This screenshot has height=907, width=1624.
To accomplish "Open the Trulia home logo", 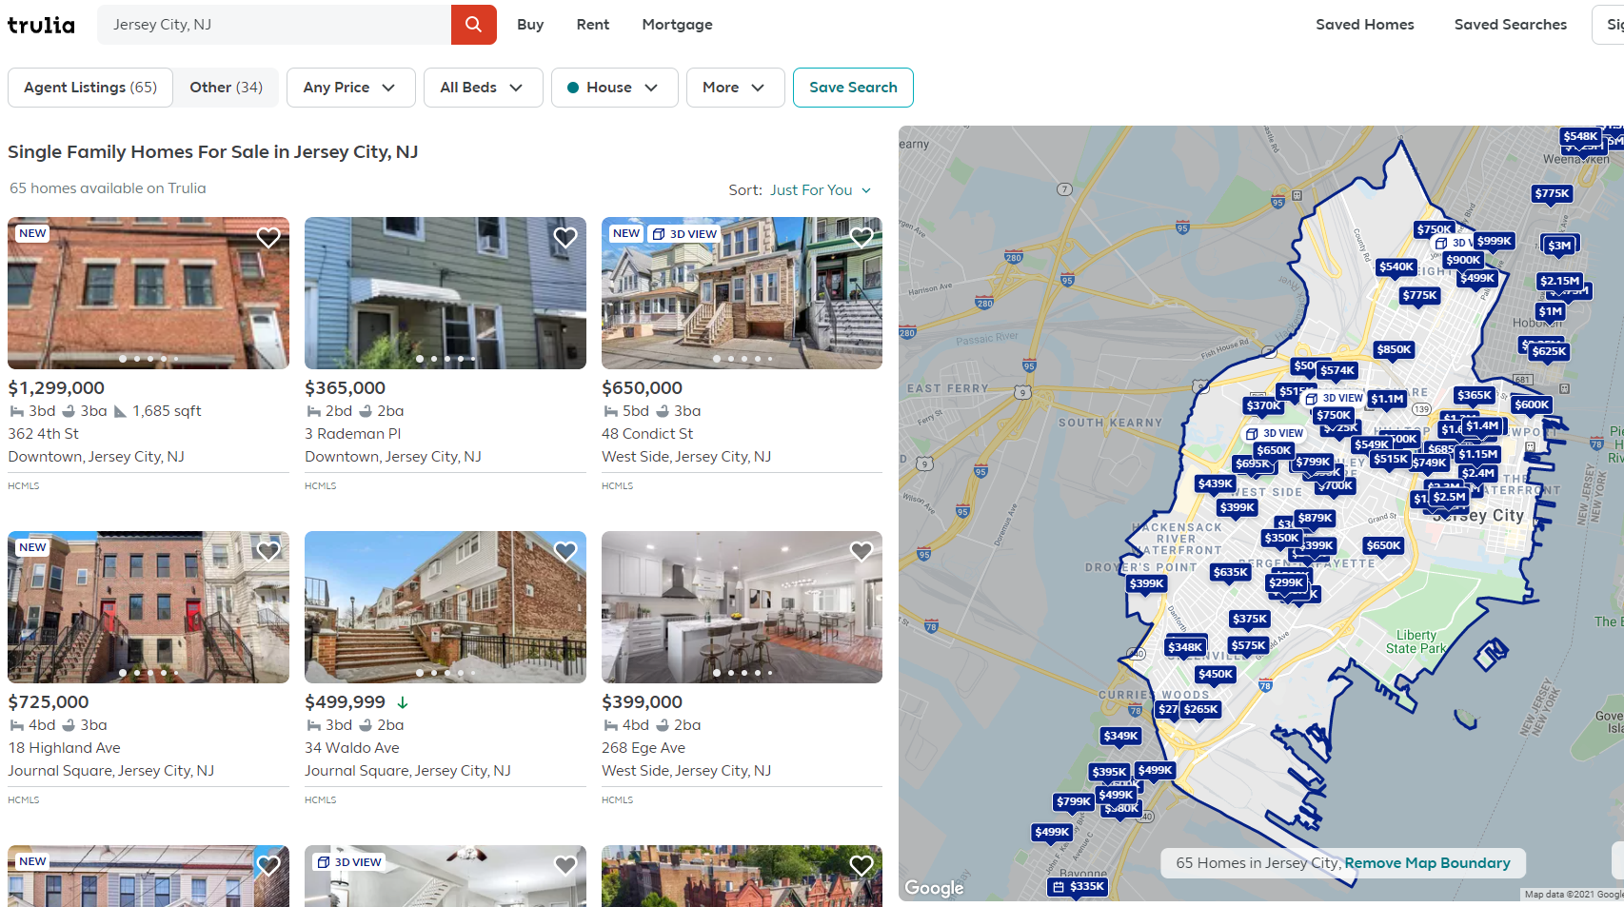I will (x=41, y=25).
